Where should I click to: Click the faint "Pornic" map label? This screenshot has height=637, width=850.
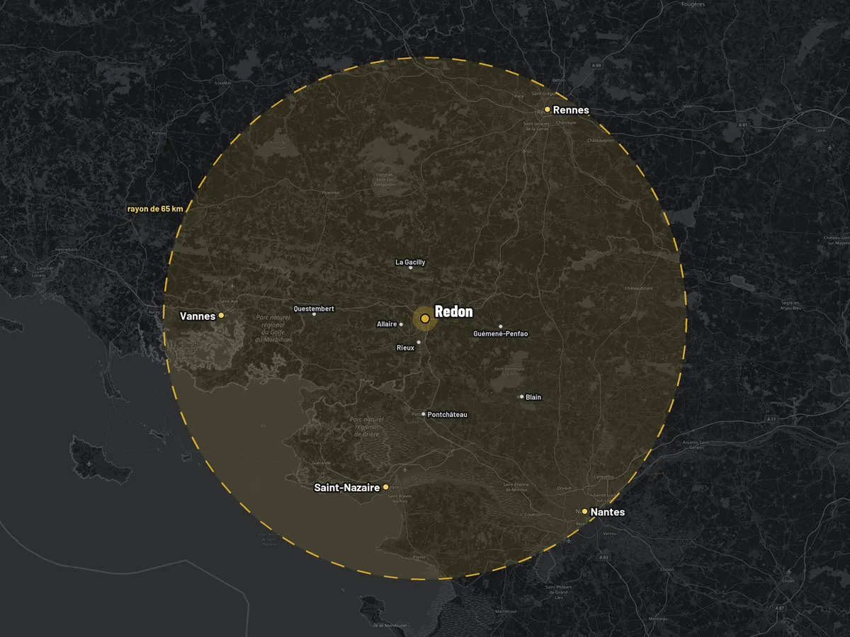pyautogui.click(x=420, y=557)
